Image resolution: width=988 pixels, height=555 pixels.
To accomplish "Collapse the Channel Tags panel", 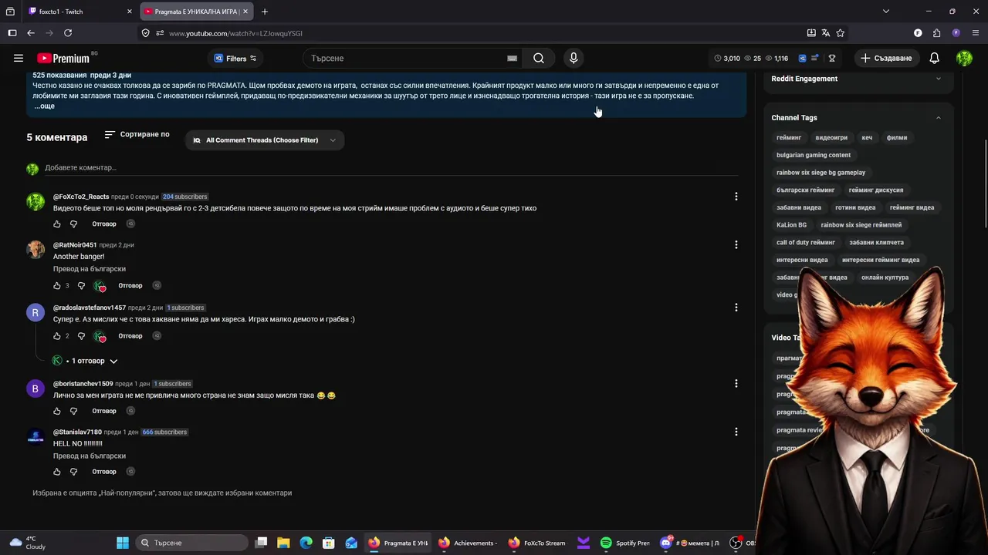I will point(939,118).
